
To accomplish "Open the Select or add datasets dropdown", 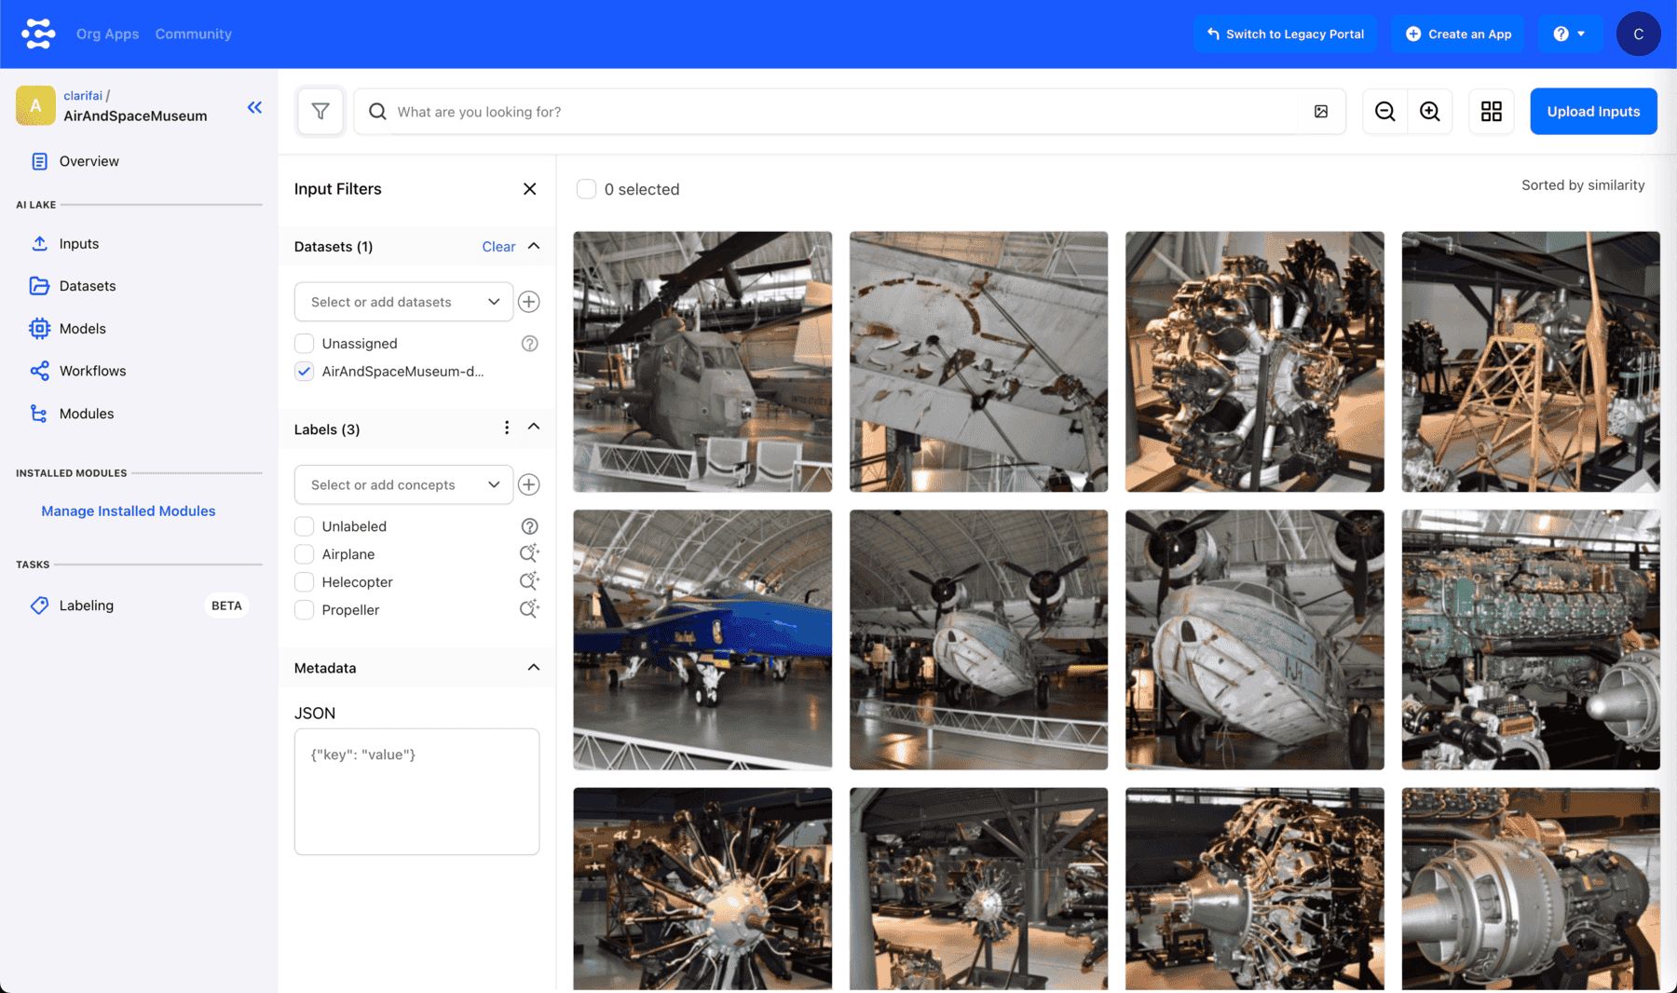I will coord(403,302).
